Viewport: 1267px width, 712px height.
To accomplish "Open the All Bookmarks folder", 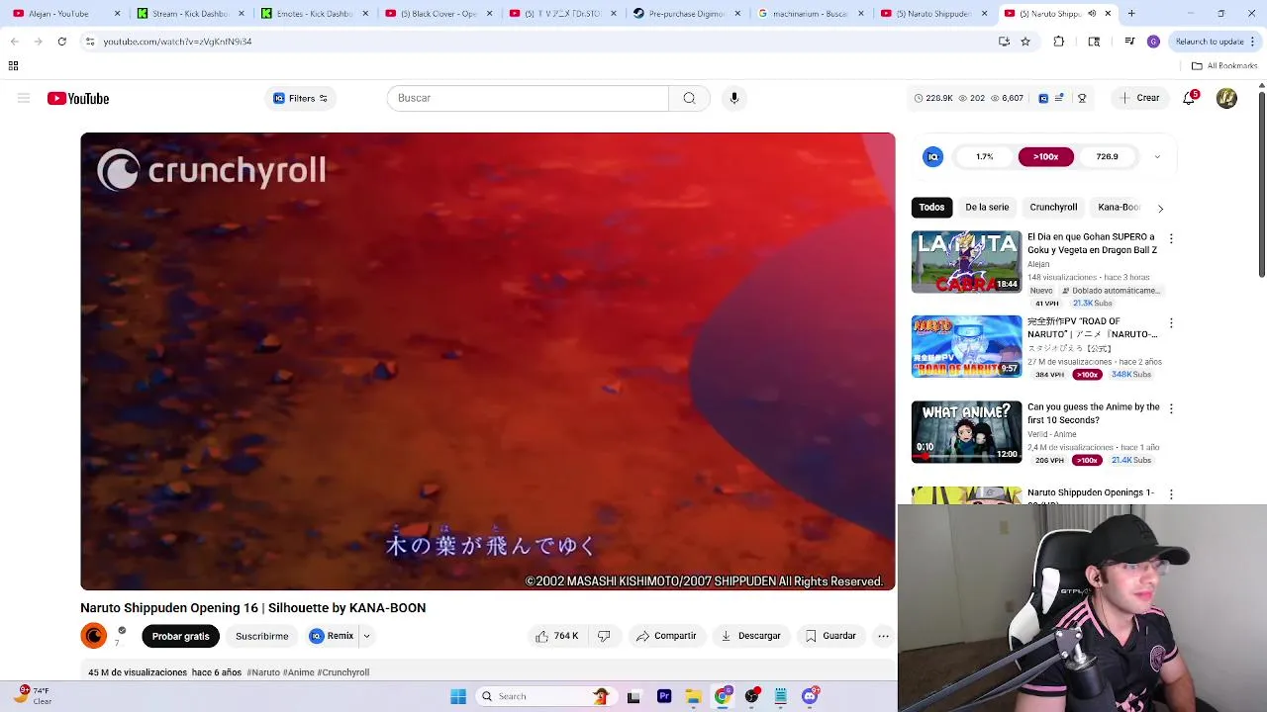I will pos(1224,66).
